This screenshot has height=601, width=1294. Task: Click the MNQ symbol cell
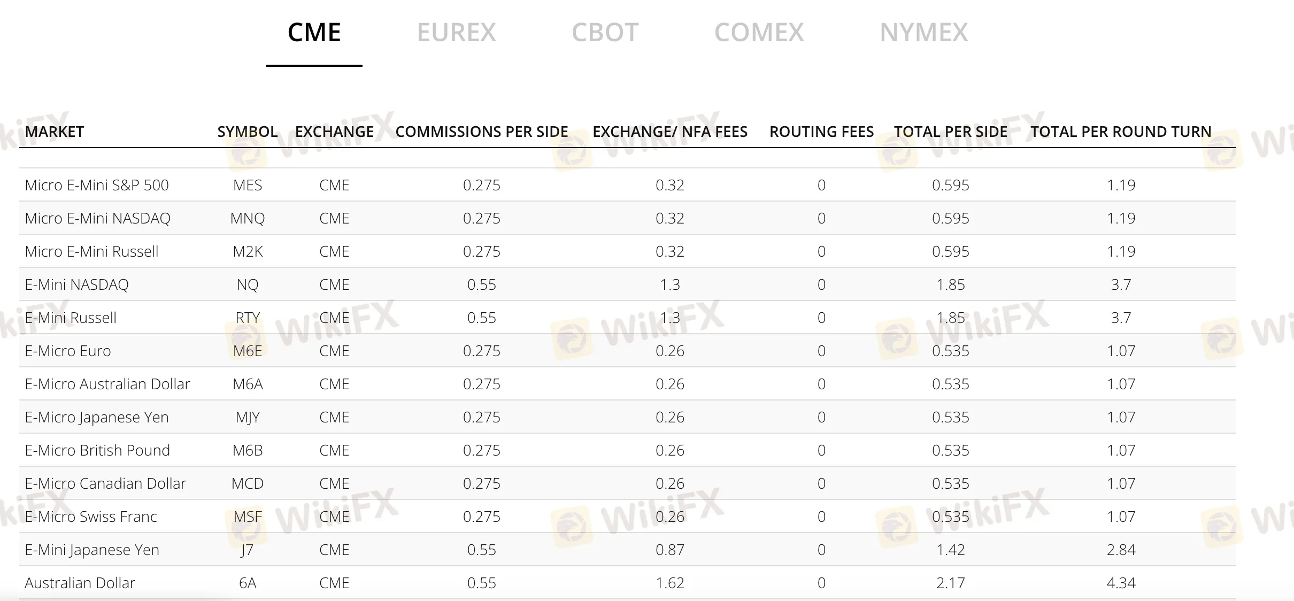coord(248,218)
